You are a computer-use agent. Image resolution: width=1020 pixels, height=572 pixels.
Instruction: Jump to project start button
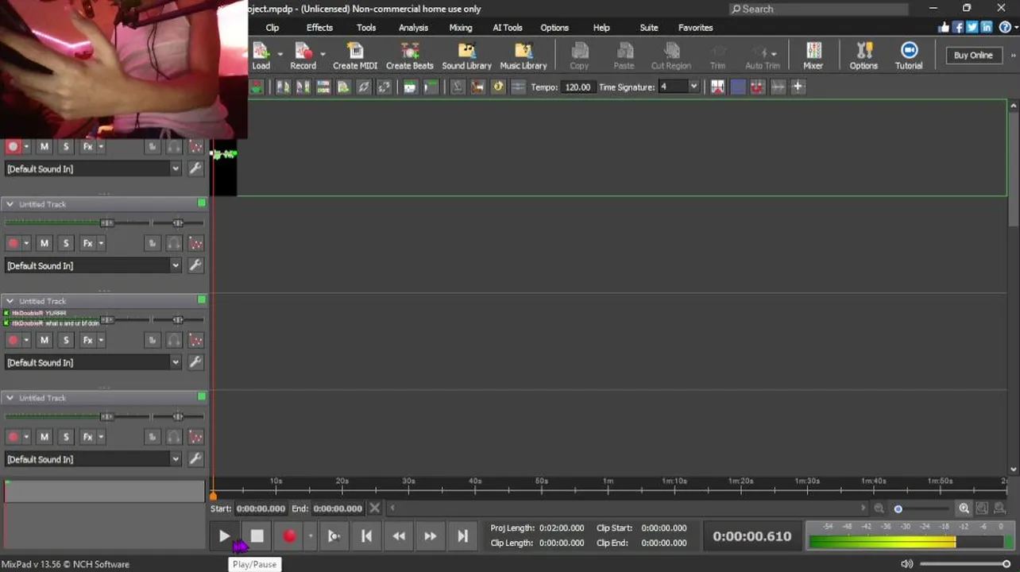(366, 536)
